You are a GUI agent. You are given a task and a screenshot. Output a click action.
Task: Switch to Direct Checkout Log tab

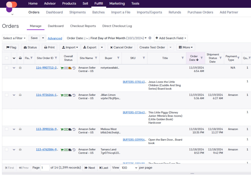click(117, 26)
